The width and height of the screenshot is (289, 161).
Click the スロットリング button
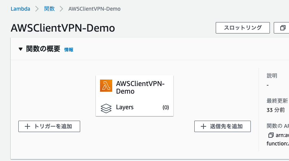243,28
